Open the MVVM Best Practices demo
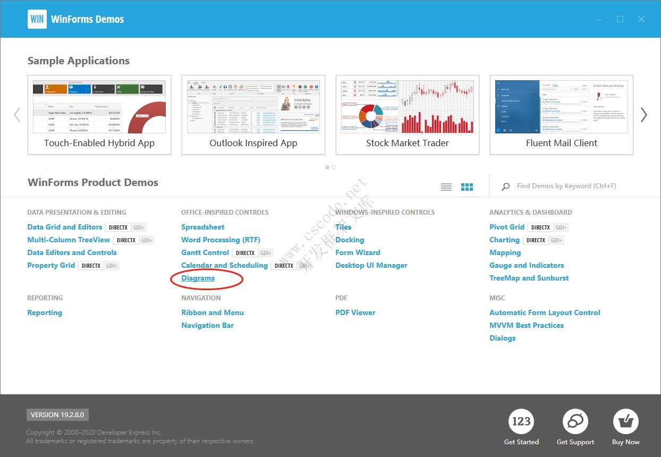The height and width of the screenshot is (457, 661). (x=527, y=325)
